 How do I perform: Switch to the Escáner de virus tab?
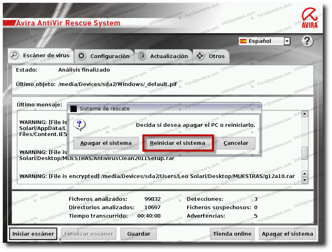[41, 56]
